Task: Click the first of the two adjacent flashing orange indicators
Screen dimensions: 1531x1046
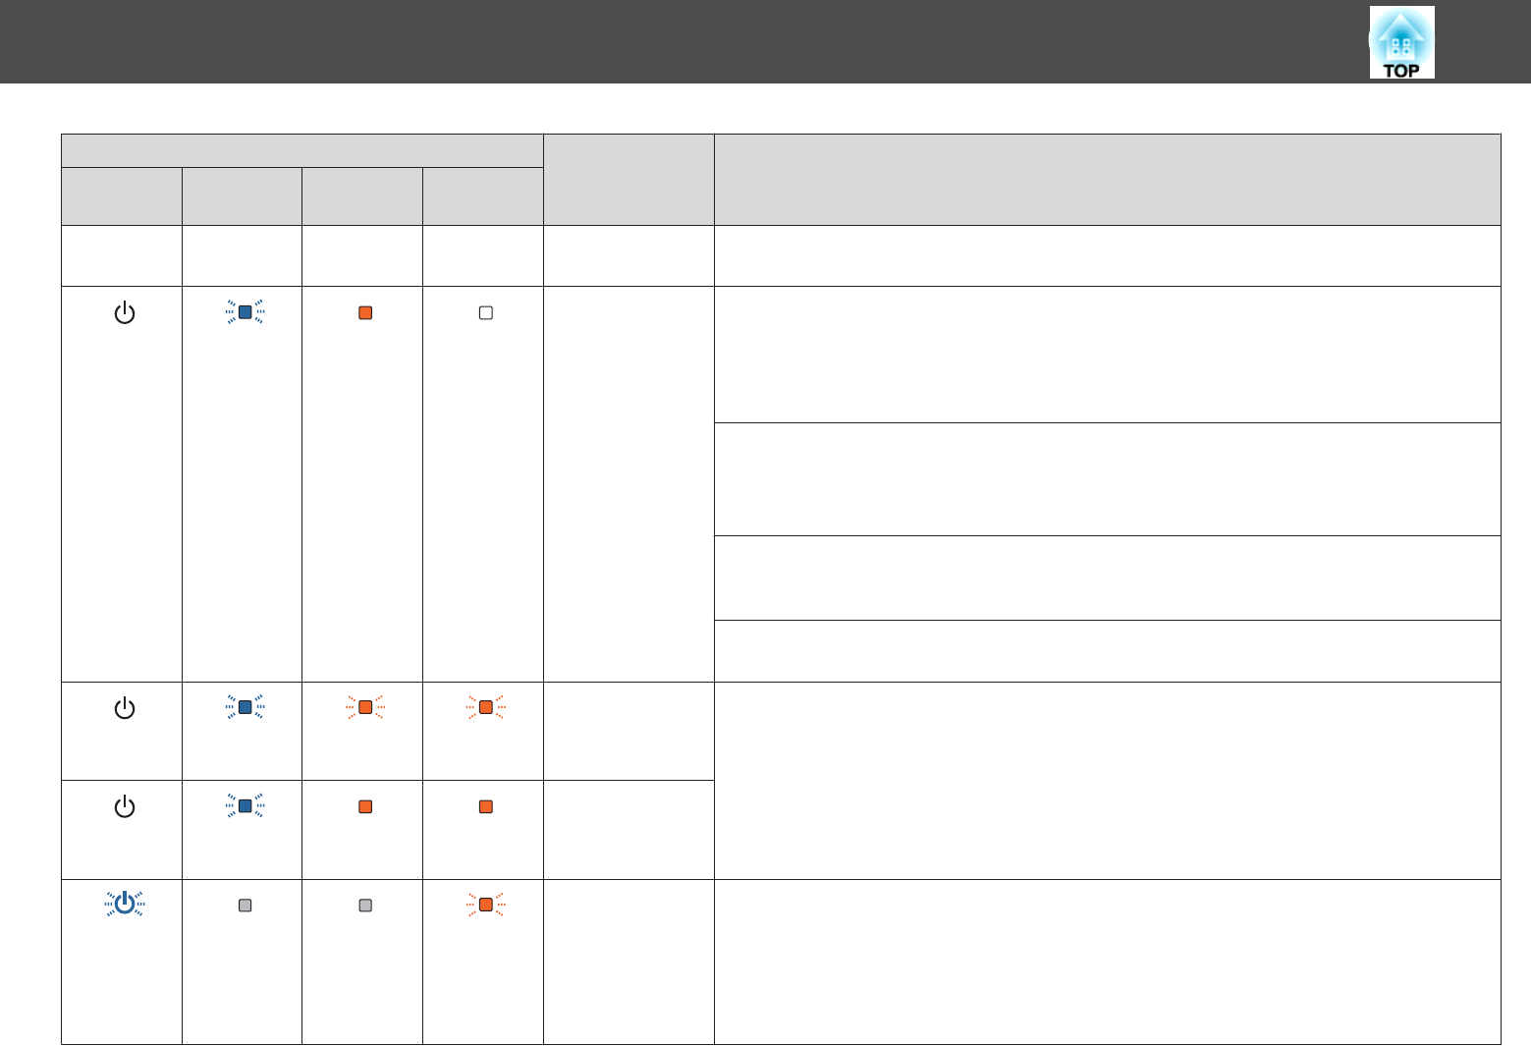Action: pos(365,707)
